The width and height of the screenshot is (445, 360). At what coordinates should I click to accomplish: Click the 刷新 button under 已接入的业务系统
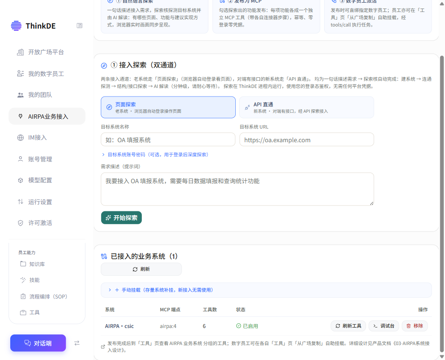point(141,269)
